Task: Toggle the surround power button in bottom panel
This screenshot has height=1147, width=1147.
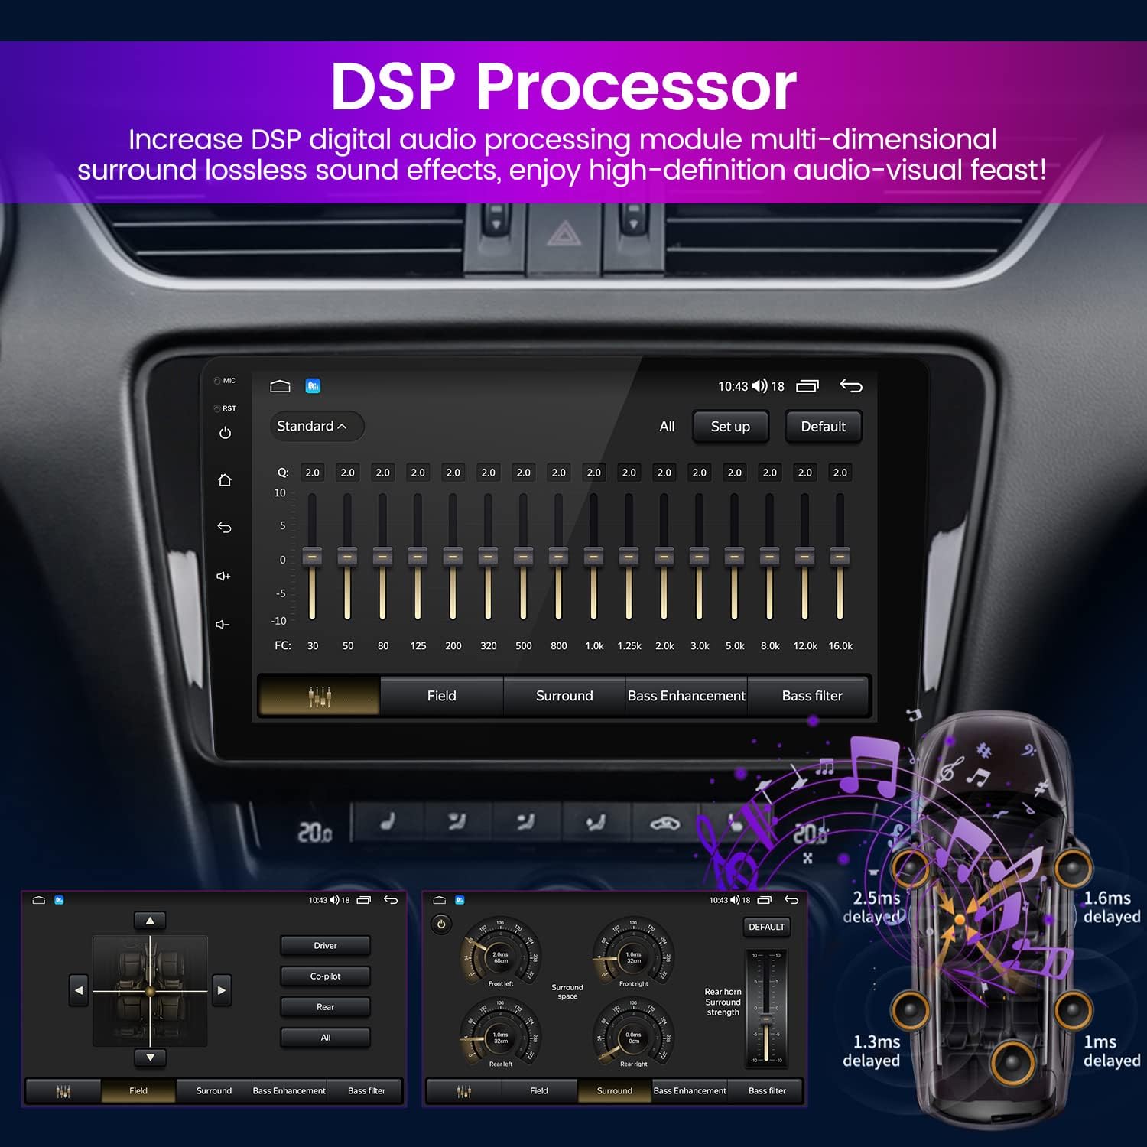Action: pos(441,924)
